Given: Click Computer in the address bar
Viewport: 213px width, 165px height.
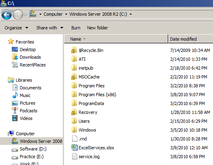Looking at the screenshot, I should click(x=53, y=14).
